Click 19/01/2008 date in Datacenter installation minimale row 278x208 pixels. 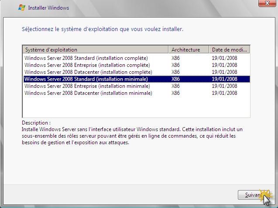point(224,93)
